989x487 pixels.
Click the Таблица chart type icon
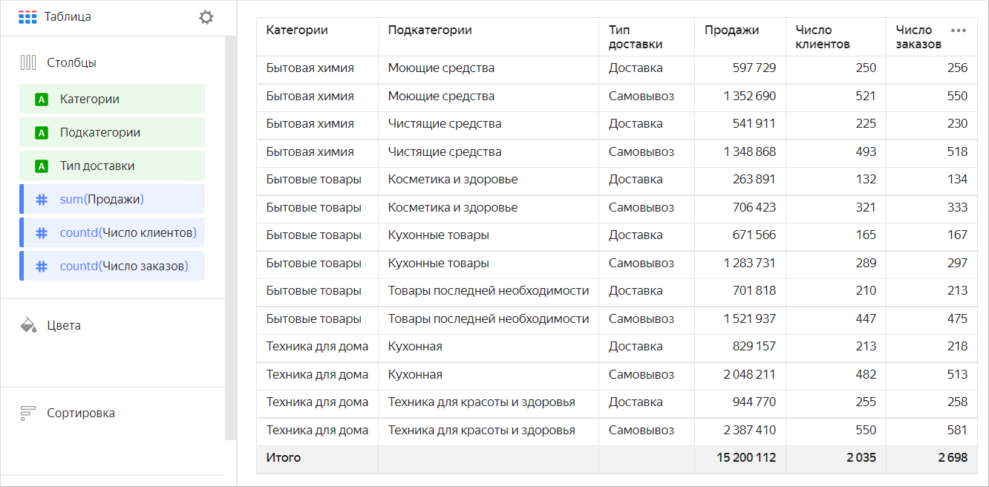[28, 16]
